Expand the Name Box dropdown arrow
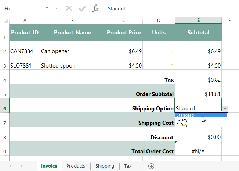Image resolution: width=239 pixels, height=171 pixels. pyautogui.click(x=48, y=8)
